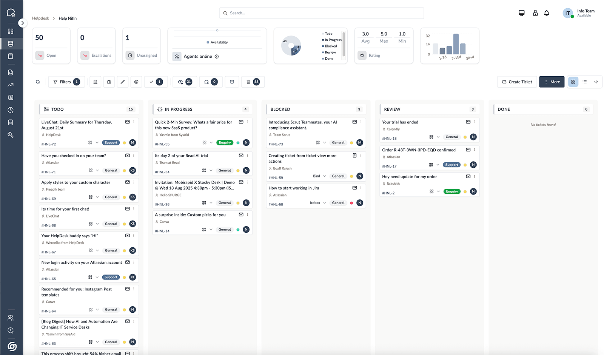Open the receipt icon in left sidebar
Screen dimensions: 604x355
pos(11,56)
